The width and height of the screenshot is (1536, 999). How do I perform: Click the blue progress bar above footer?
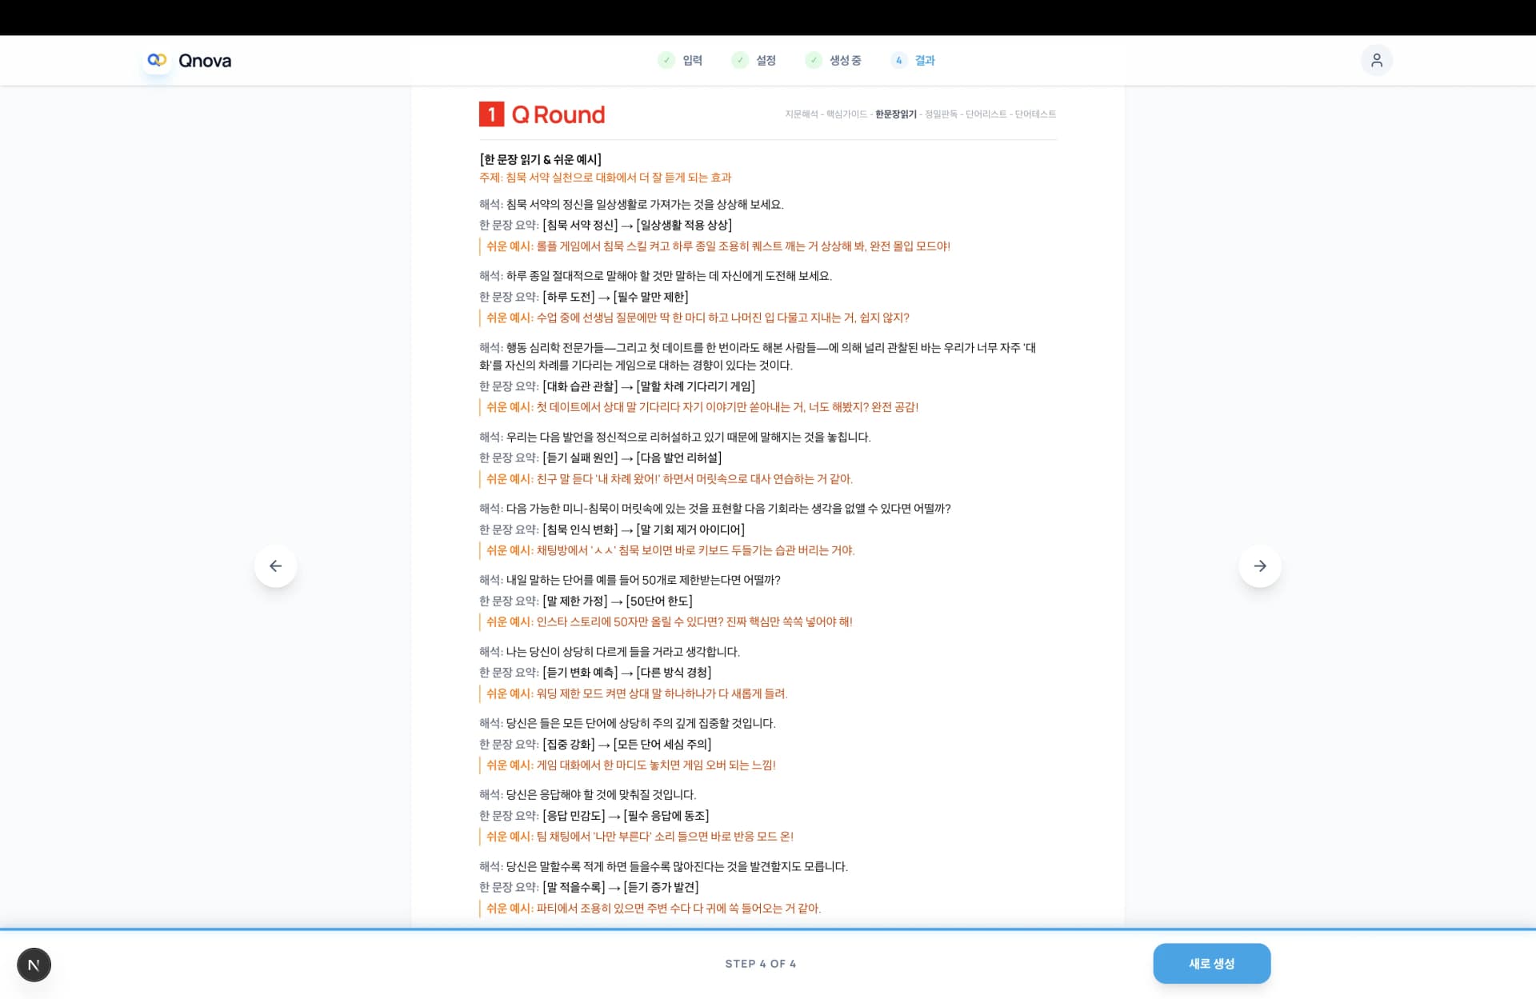pos(768,929)
